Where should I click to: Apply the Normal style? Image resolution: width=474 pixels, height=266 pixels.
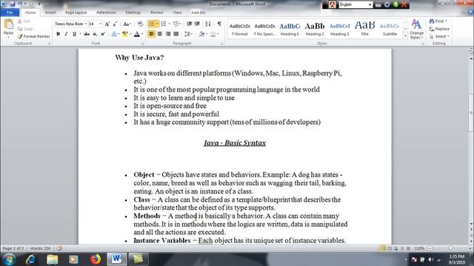pos(239,30)
